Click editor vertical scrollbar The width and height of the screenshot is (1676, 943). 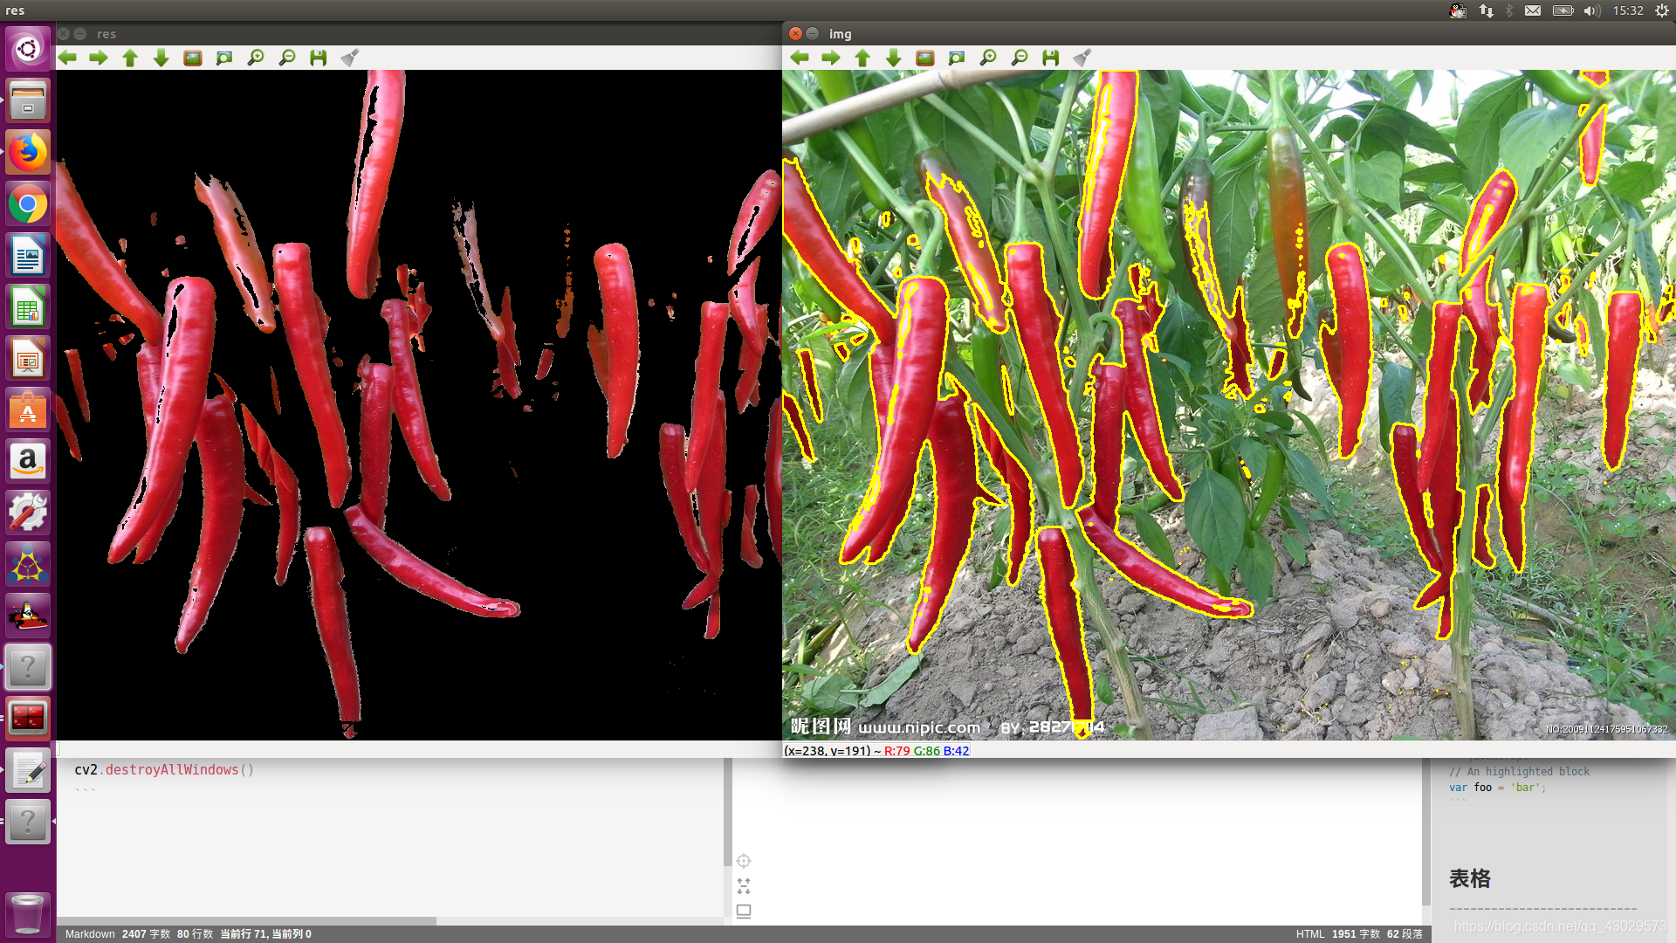pos(727,812)
